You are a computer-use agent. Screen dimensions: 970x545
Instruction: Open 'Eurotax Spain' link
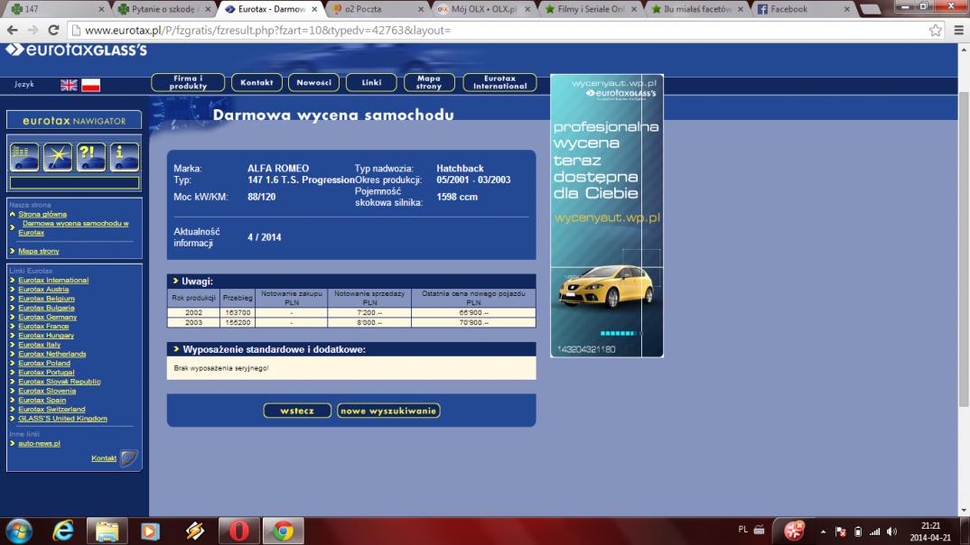point(42,400)
